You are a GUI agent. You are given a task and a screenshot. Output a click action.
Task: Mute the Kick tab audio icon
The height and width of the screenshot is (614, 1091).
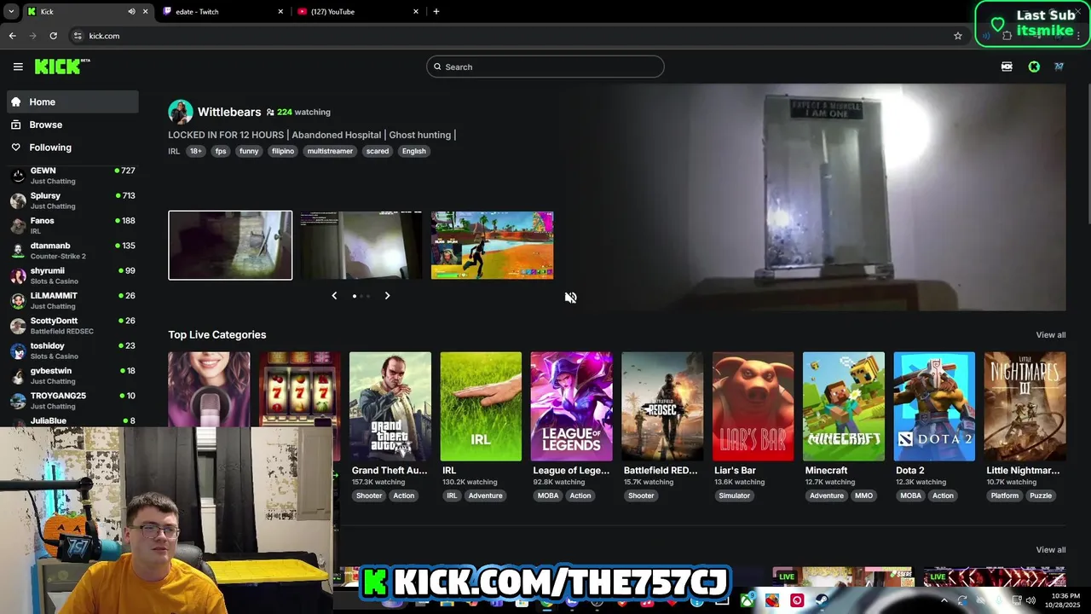tap(131, 12)
